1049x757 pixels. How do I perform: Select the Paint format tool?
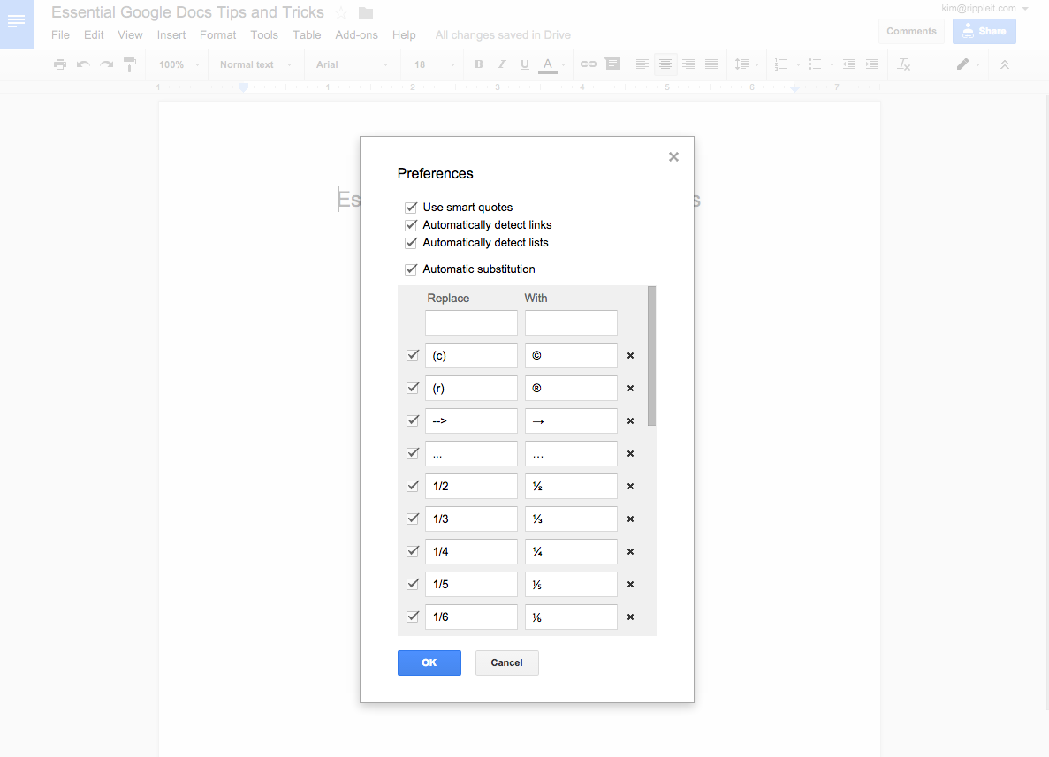tap(130, 64)
